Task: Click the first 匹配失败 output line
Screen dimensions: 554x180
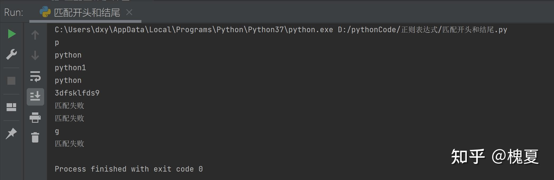Action: point(70,106)
